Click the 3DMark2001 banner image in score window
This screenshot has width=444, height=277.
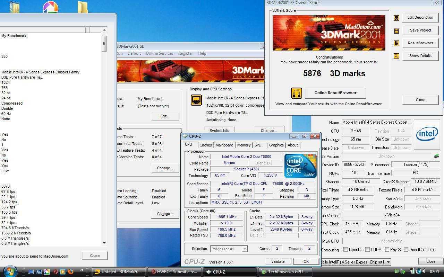click(329, 33)
